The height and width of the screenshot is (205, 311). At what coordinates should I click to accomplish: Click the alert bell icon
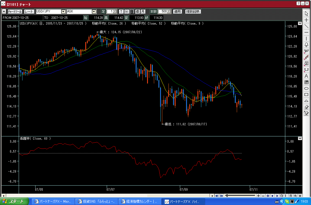[x=306, y=45]
